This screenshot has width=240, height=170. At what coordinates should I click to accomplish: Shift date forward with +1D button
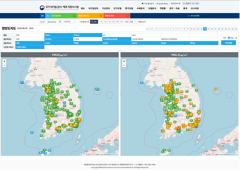113,22
